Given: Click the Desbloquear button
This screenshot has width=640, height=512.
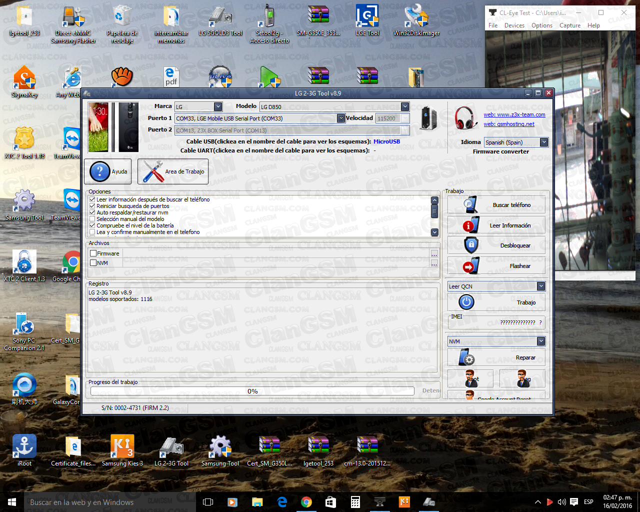Looking at the screenshot, I should click(496, 245).
